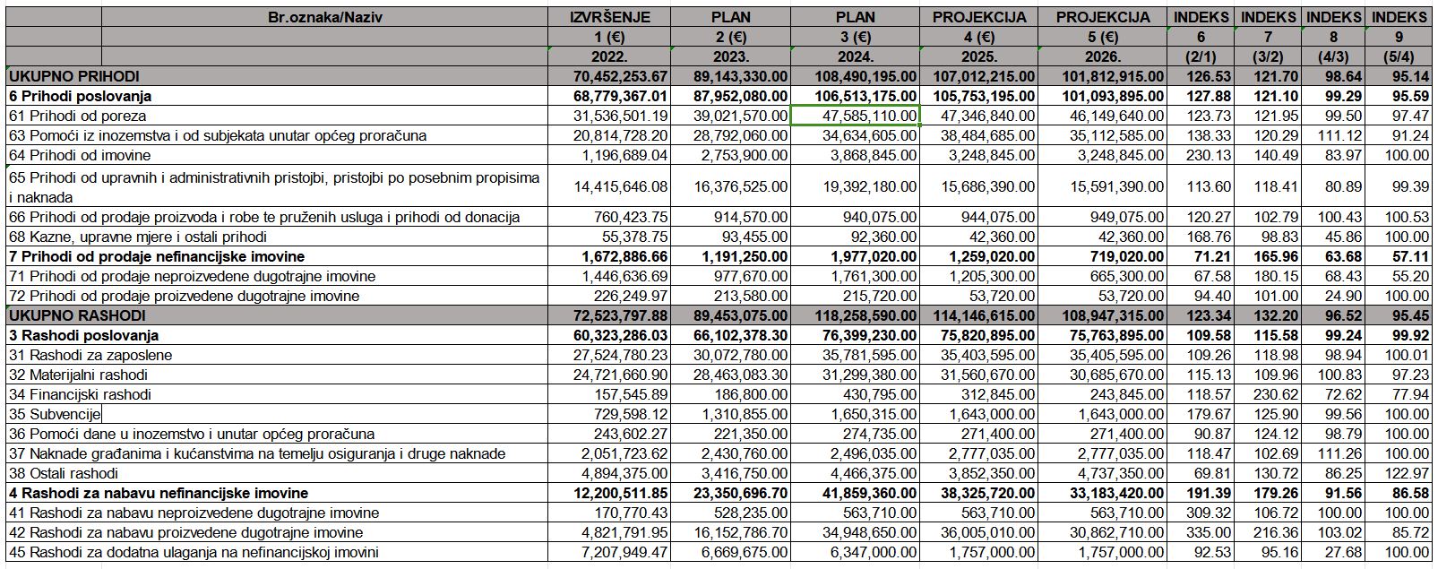The image size is (1438, 569).
Task: Click the Br.oznaka/Naziv header cell
Action: 324,17
